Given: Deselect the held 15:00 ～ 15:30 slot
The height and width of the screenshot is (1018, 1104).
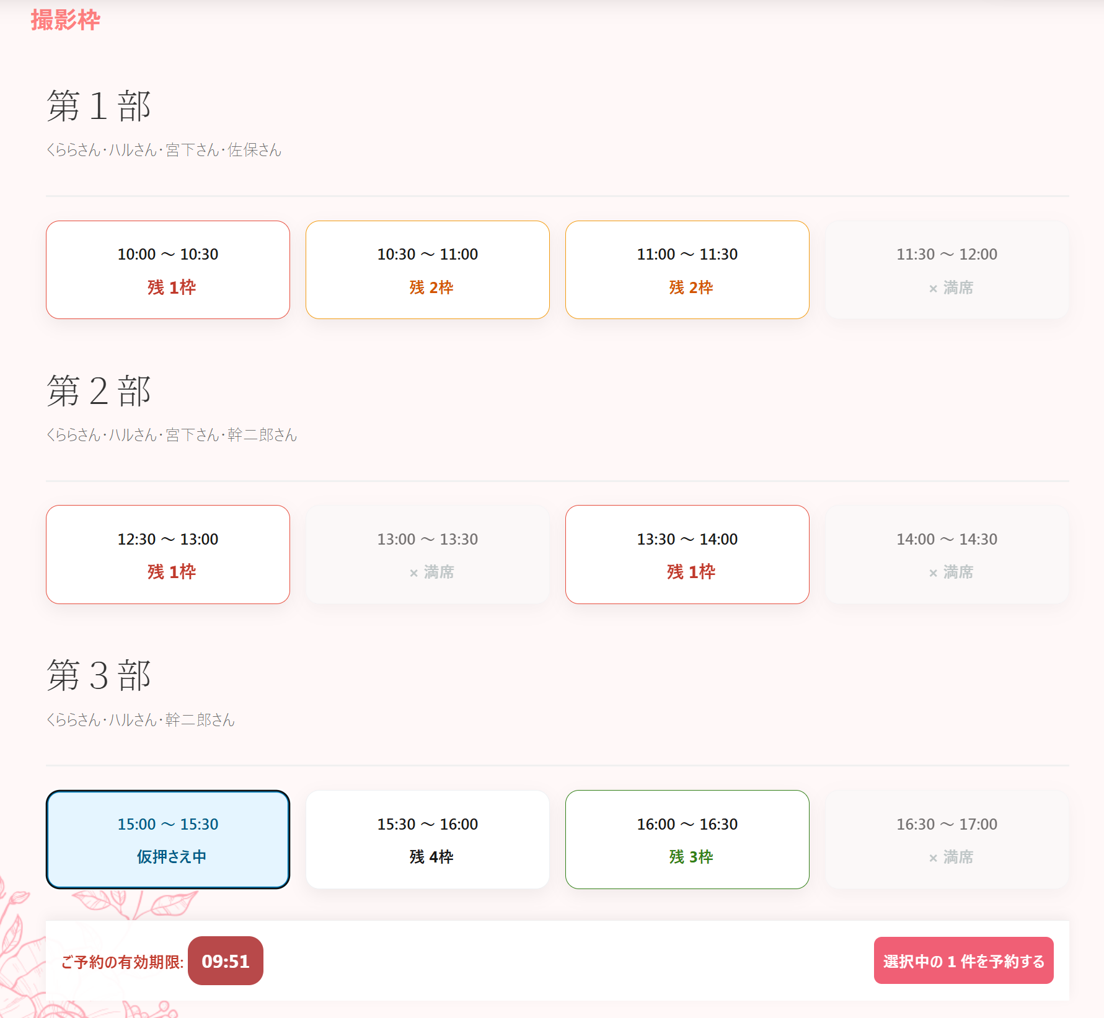Looking at the screenshot, I should click(x=167, y=840).
